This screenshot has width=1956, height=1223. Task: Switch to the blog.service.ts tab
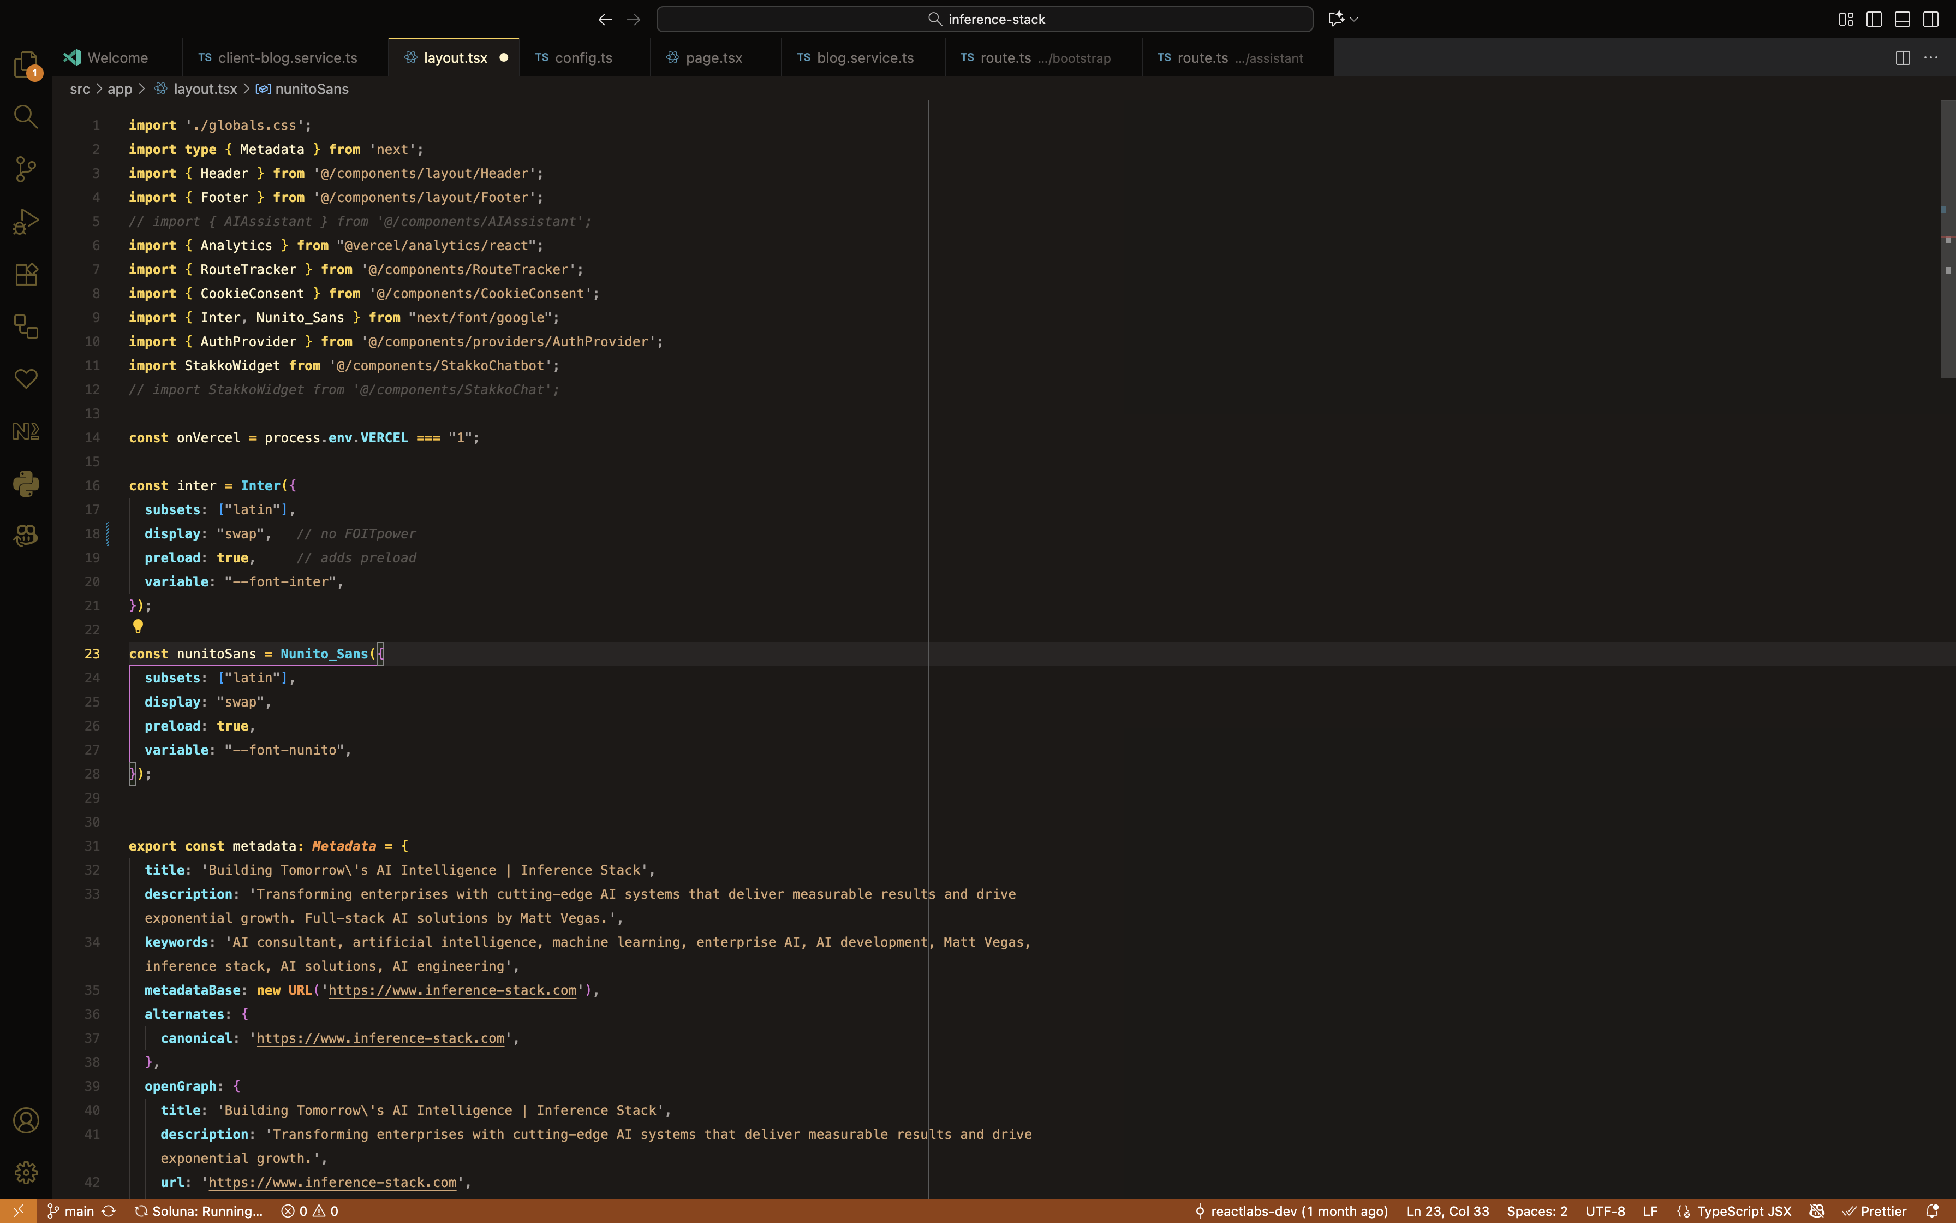pos(864,58)
